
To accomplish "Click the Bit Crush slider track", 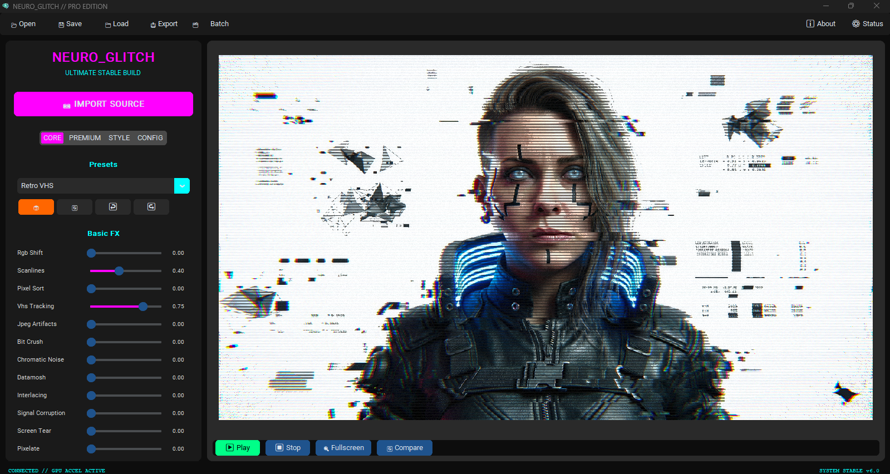I will point(126,342).
